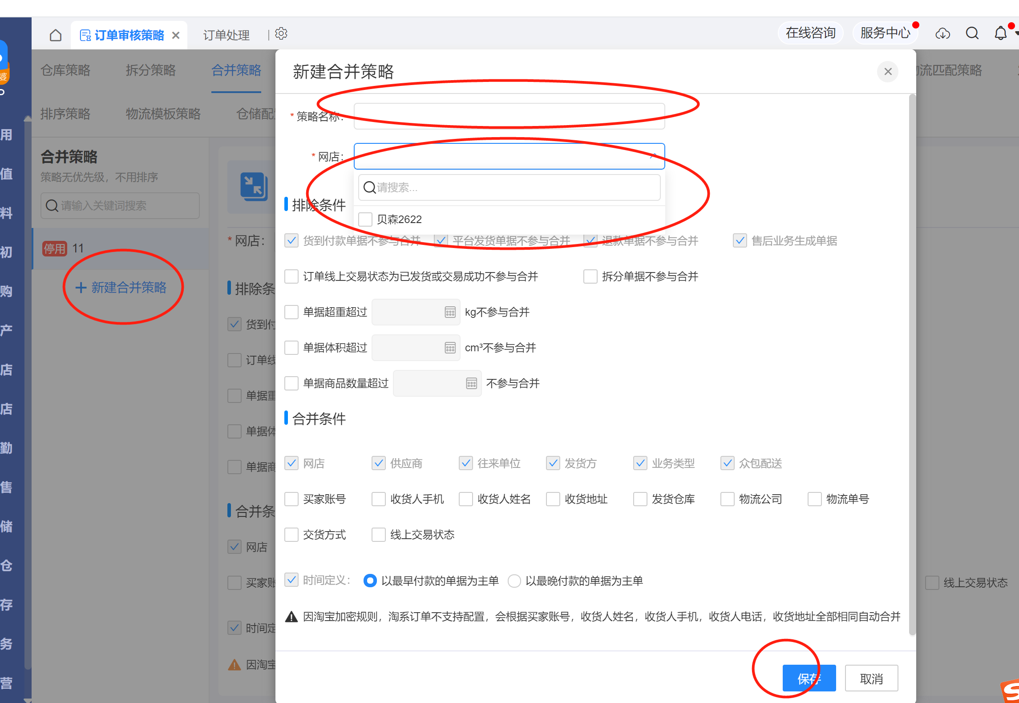Select 以最早付款的单据为主单 radio
This screenshot has height=703, width=1019.
pyautogui.click(x=370, y=581)
